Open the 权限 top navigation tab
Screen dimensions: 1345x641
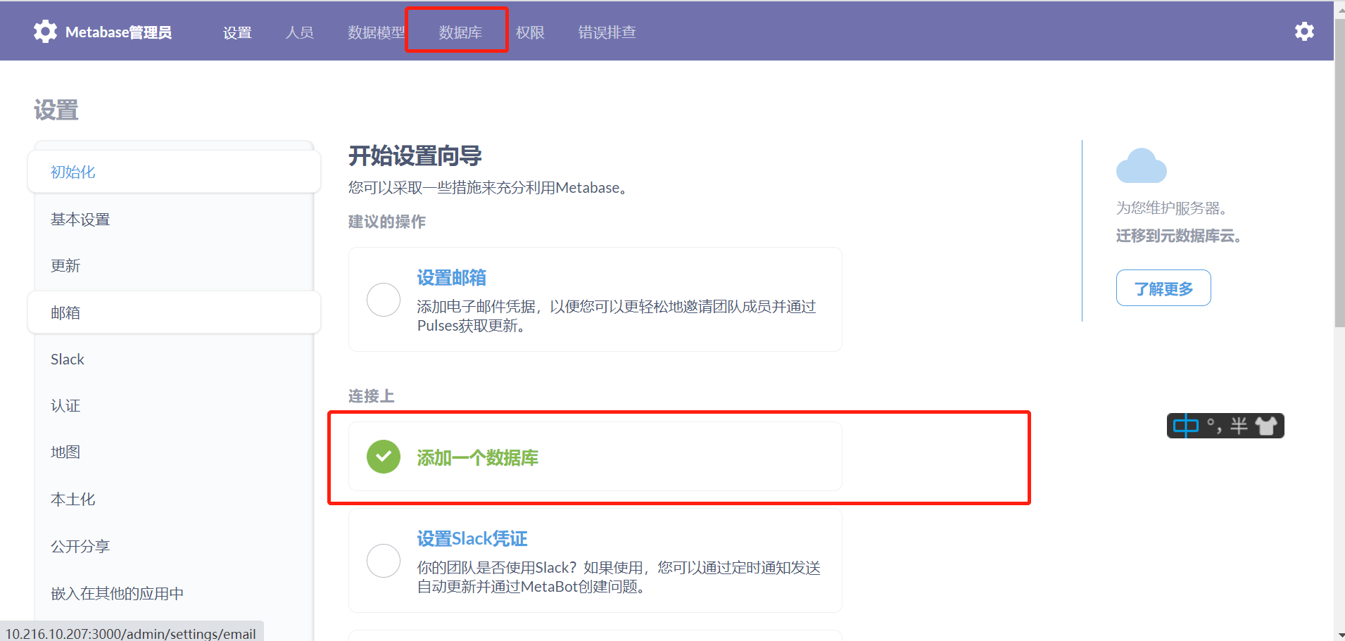click(x=530, y=32)
